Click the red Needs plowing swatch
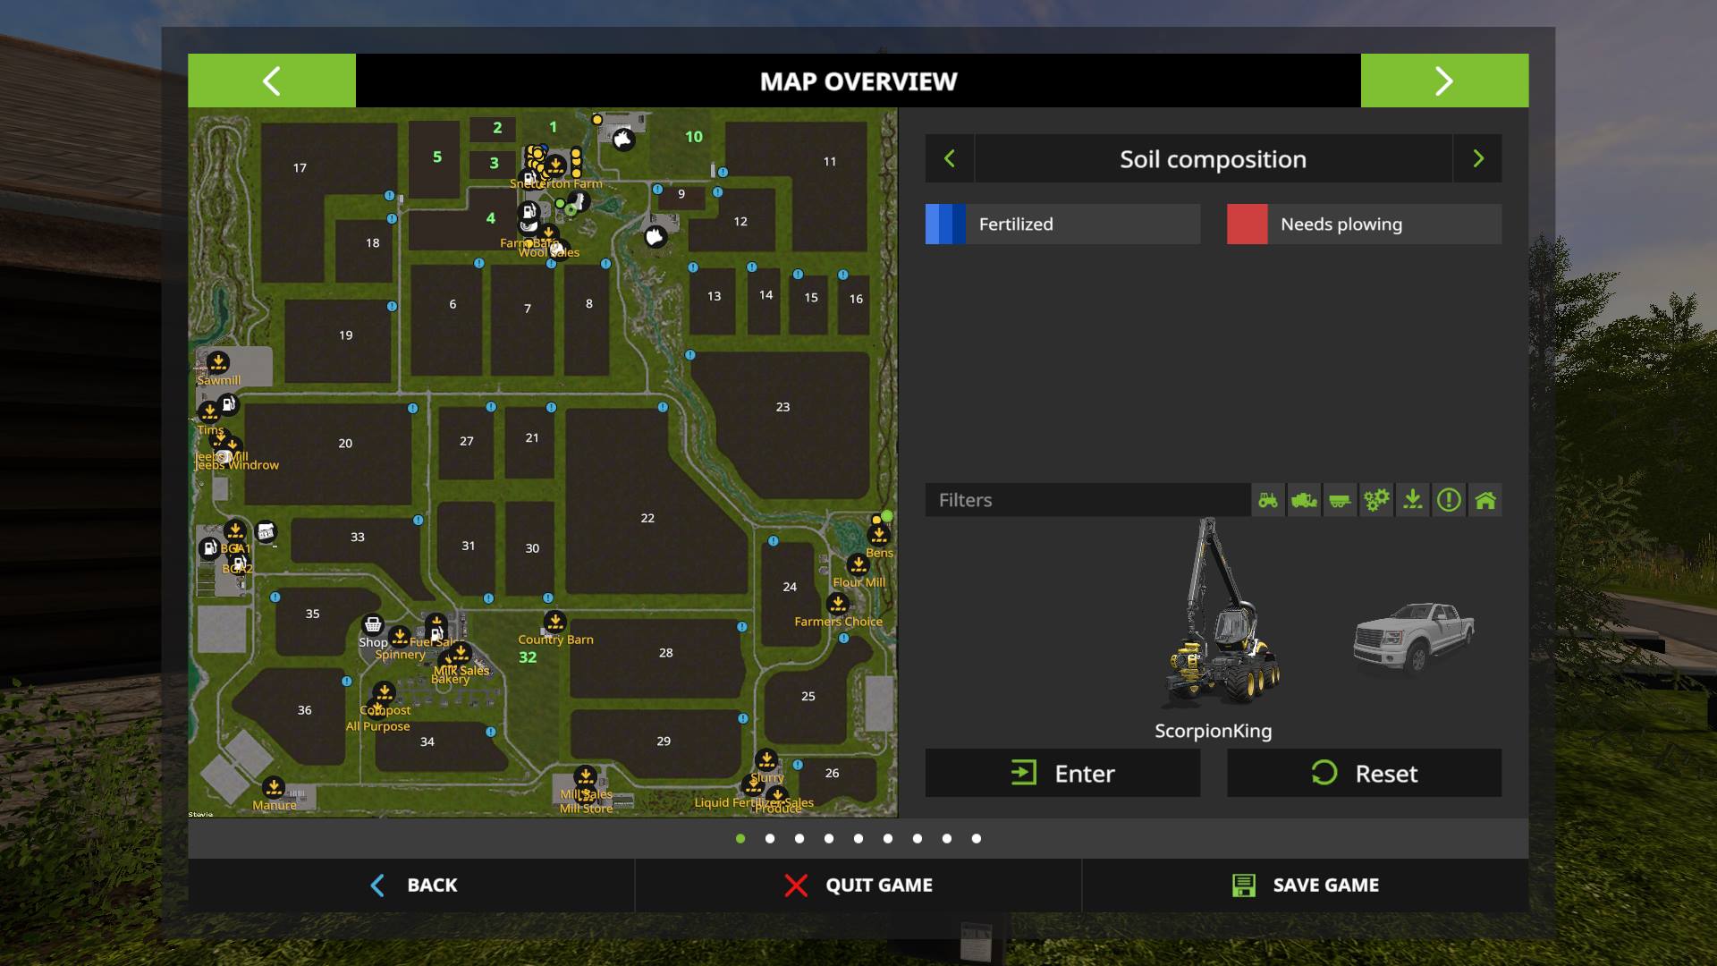 click(1247, 225)
